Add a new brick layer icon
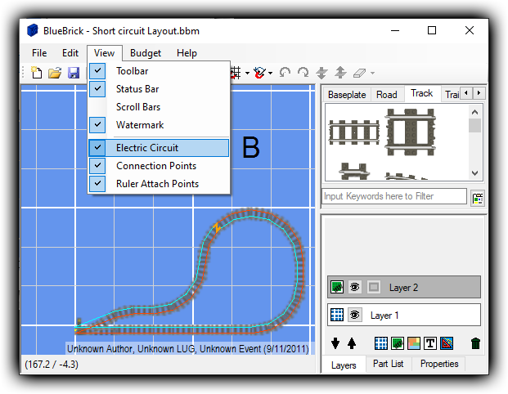The width and height of the screenshot is (508, 394). 398,343
